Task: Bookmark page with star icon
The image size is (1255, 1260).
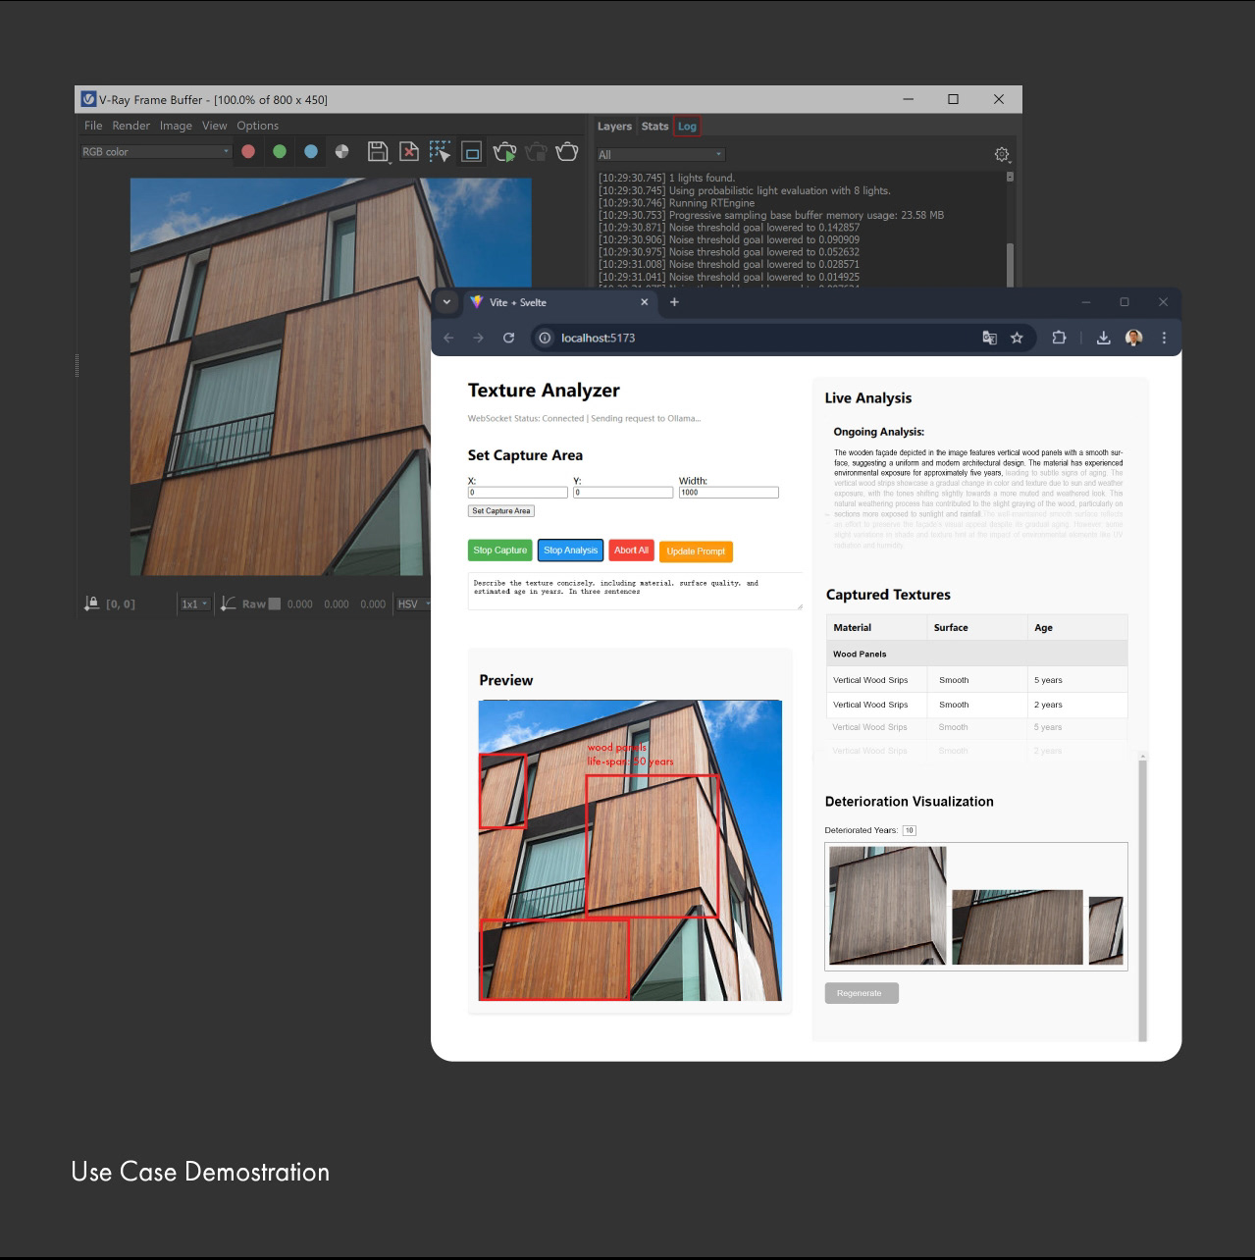Action: coord(1017,338)
